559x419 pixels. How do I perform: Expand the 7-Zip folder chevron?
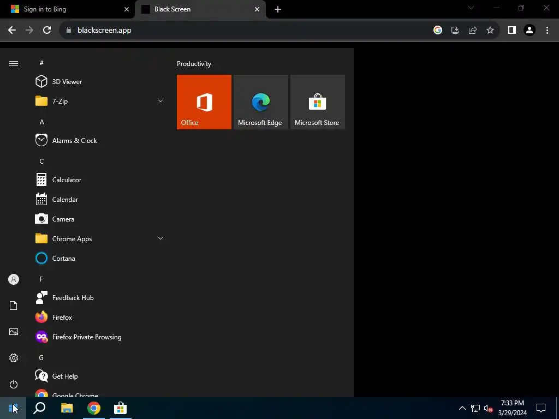point(160,101)
